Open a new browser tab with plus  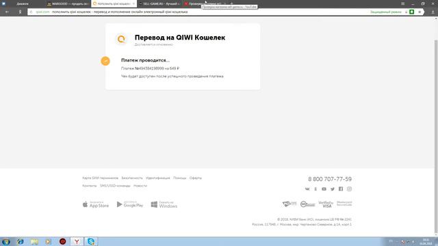(x=231, y=3)
